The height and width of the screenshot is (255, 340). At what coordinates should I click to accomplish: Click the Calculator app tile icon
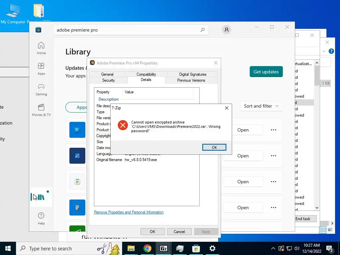click(77, 208)
